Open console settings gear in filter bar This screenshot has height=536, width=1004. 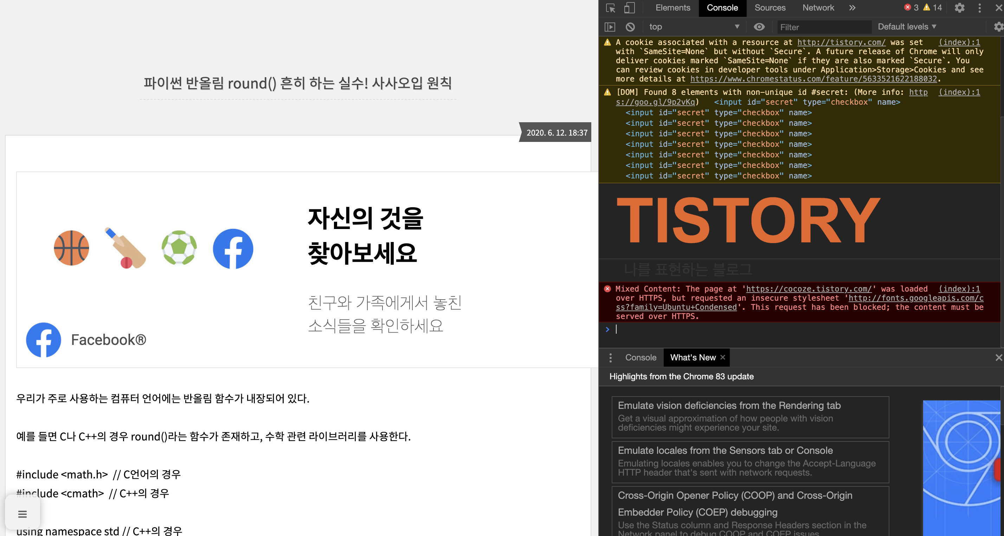pyautogui.click(x=998, y=27)
